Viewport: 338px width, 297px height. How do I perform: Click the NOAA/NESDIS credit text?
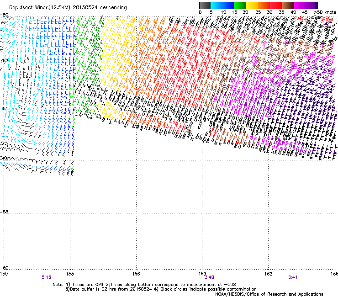click(269, 294)
